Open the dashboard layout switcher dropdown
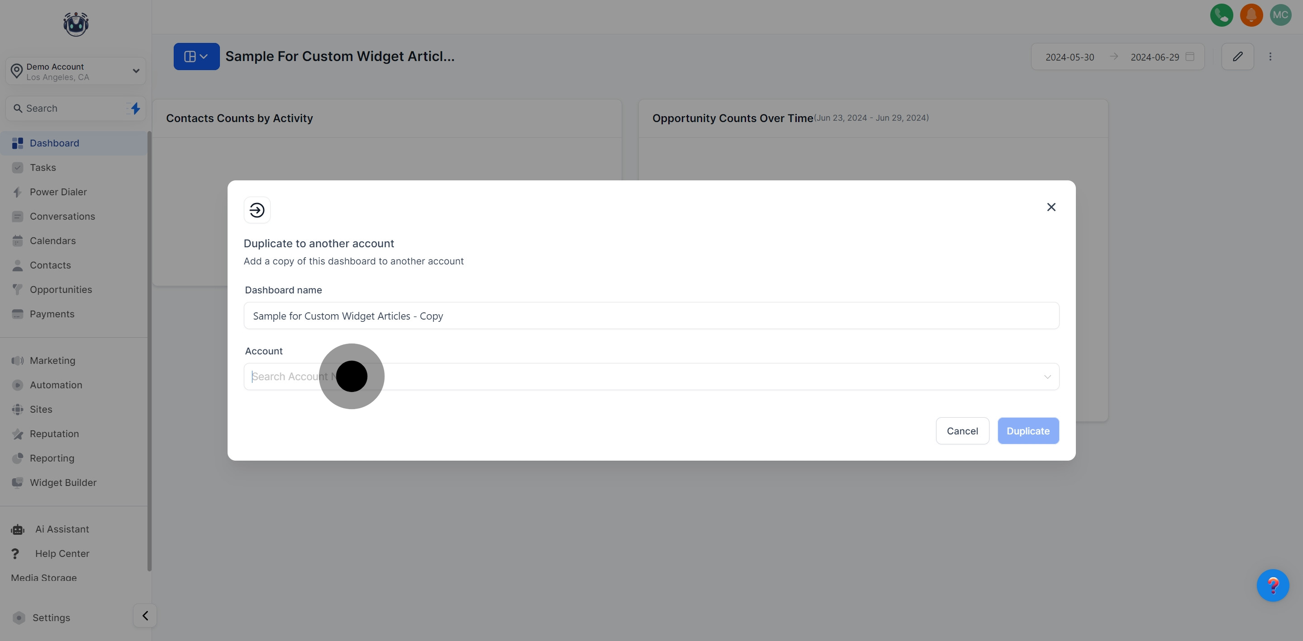The height and width of the screenshot is (641, 1303). (196, 57)
